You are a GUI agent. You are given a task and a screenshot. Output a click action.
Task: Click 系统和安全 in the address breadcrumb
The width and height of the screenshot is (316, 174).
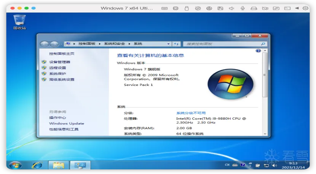115,44
